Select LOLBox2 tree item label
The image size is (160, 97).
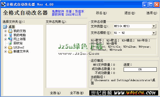point(19,47)
